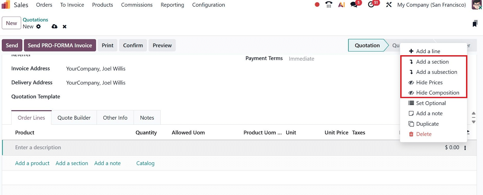Click the red recording indicator icon
Viewport: 483px width, 195px height.
[x=317, y=5]
